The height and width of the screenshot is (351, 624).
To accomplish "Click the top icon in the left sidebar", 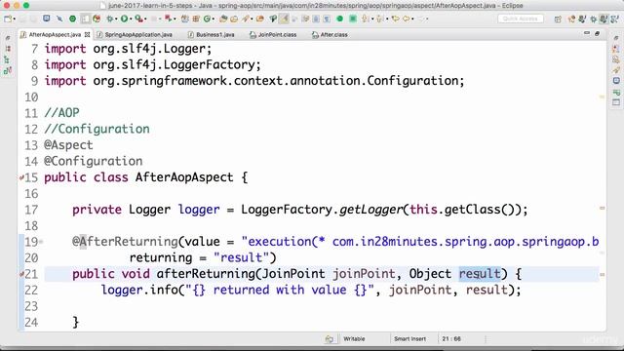I will coord(8,38).
